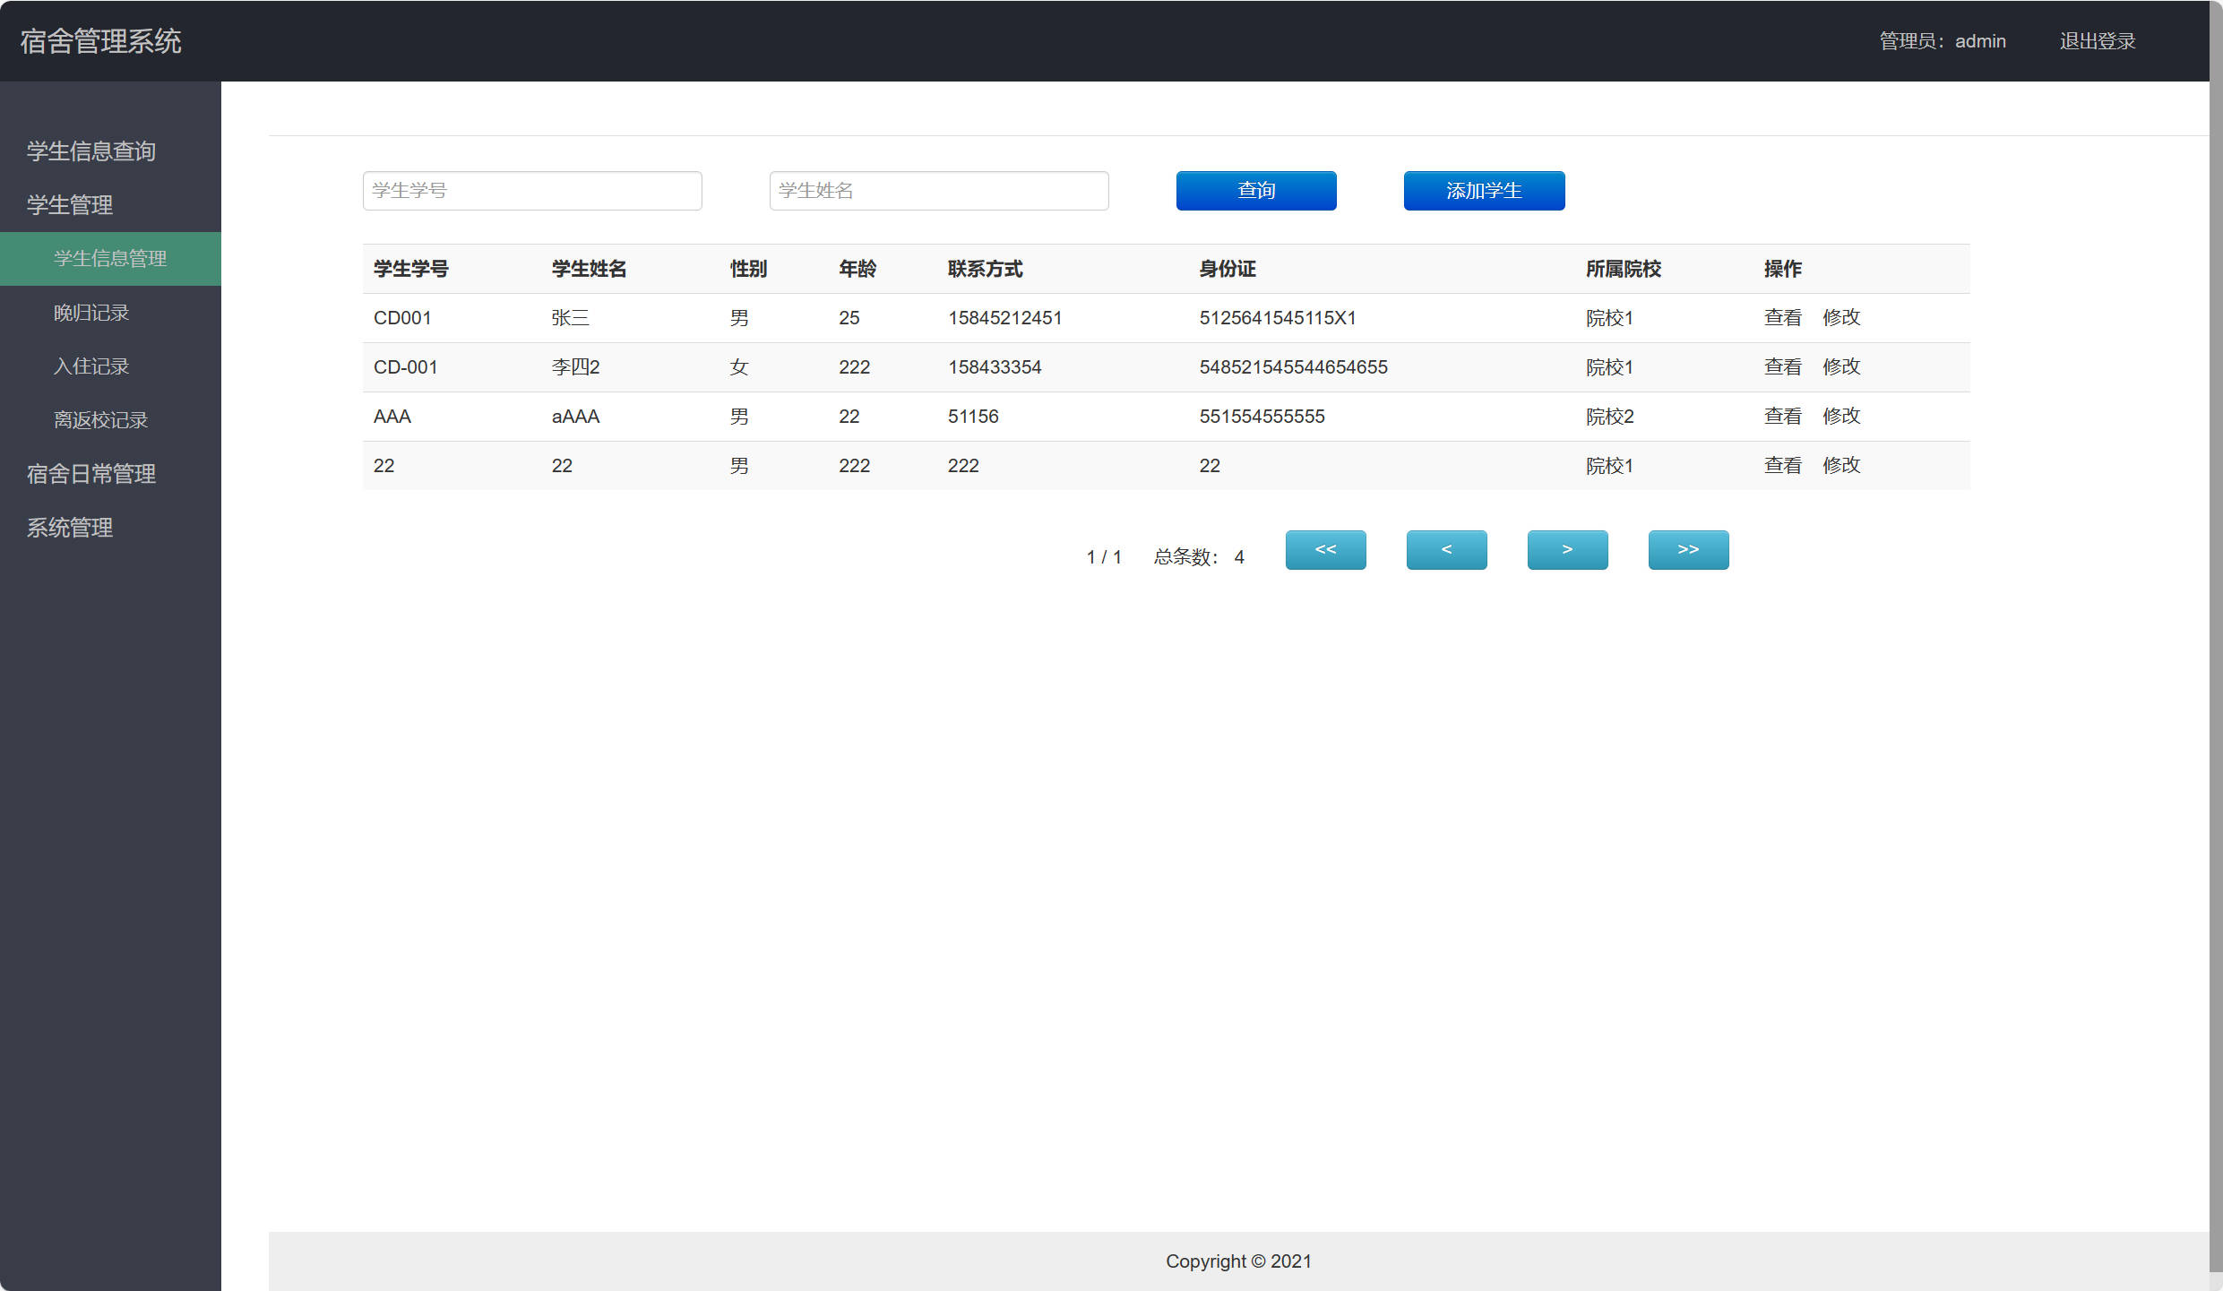Go to previous page with < button
The image size is (2223, 1291).
pos(1446,549)
